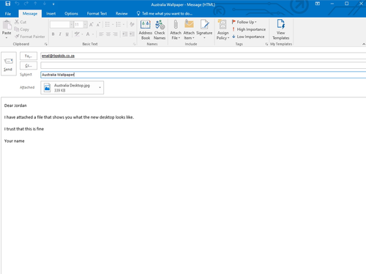This screenshot has height=274, width=366.
Task: Increase font size with the Grow Font icon
Action: 91,24
